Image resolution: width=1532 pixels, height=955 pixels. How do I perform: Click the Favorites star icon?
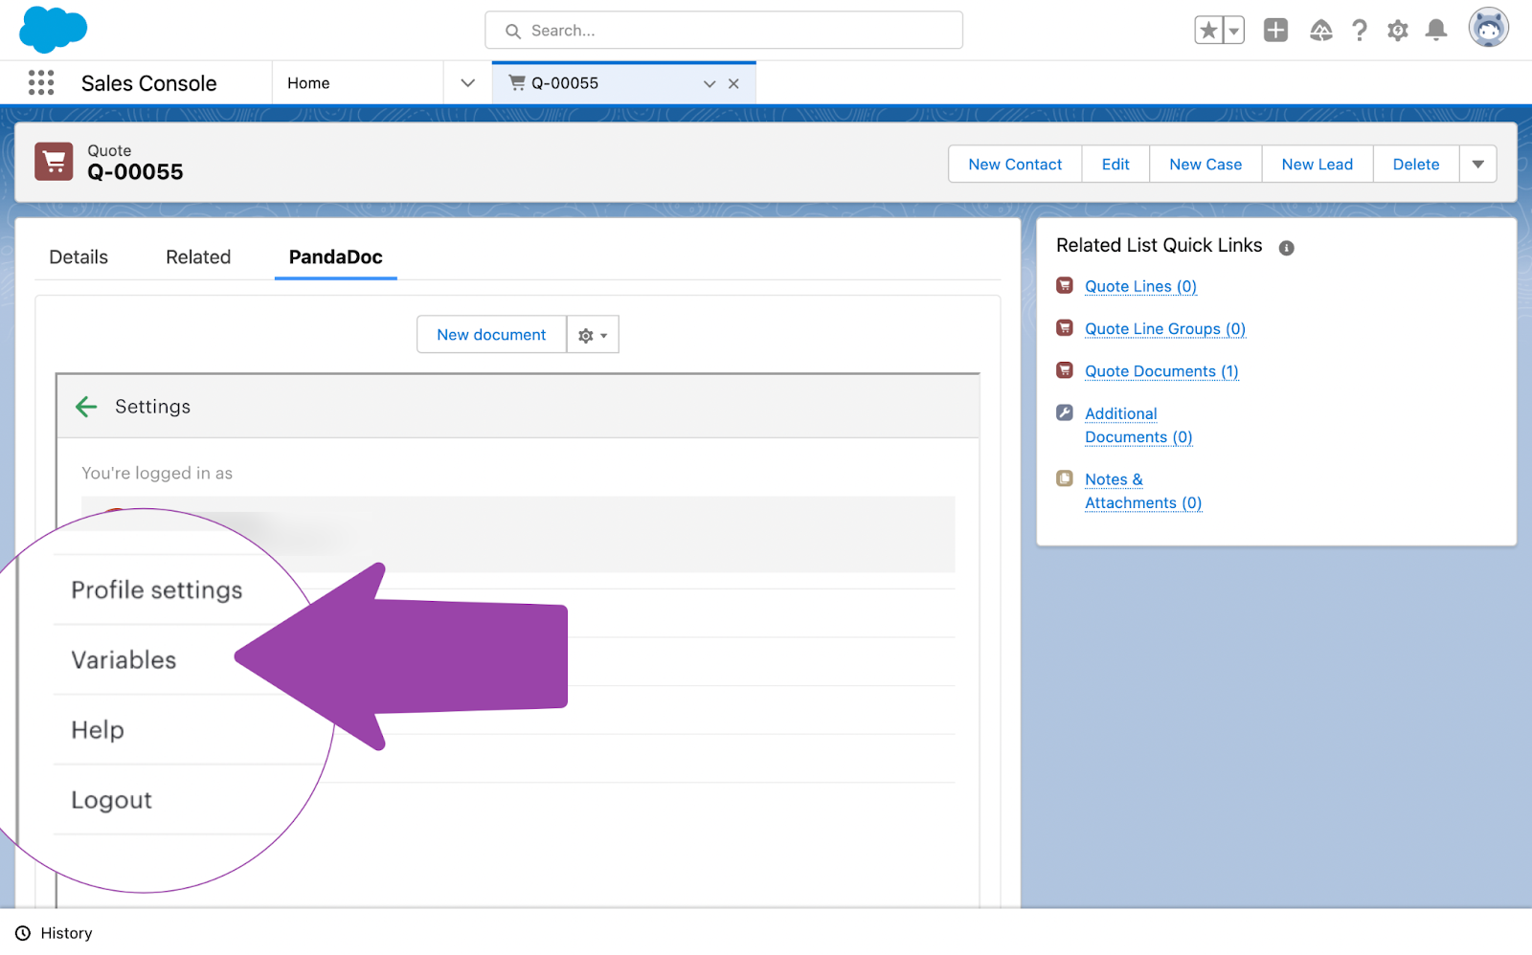tap(1208, 31)
